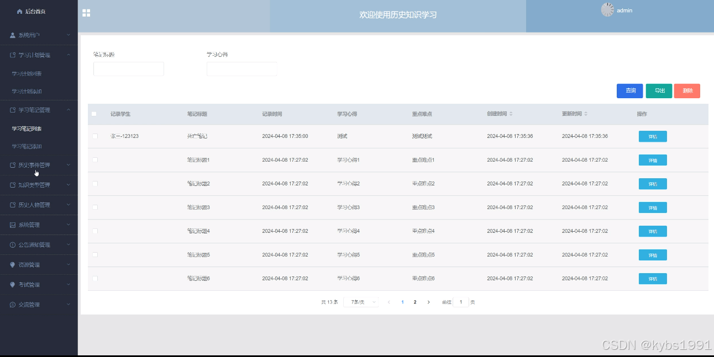
Task: Click the 知识类型管理 menu icon
Action: [x=13, y=185]
